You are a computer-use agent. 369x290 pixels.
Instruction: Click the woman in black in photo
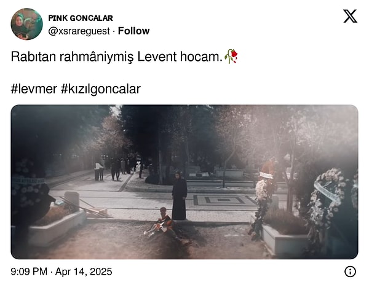coord(180,195)
